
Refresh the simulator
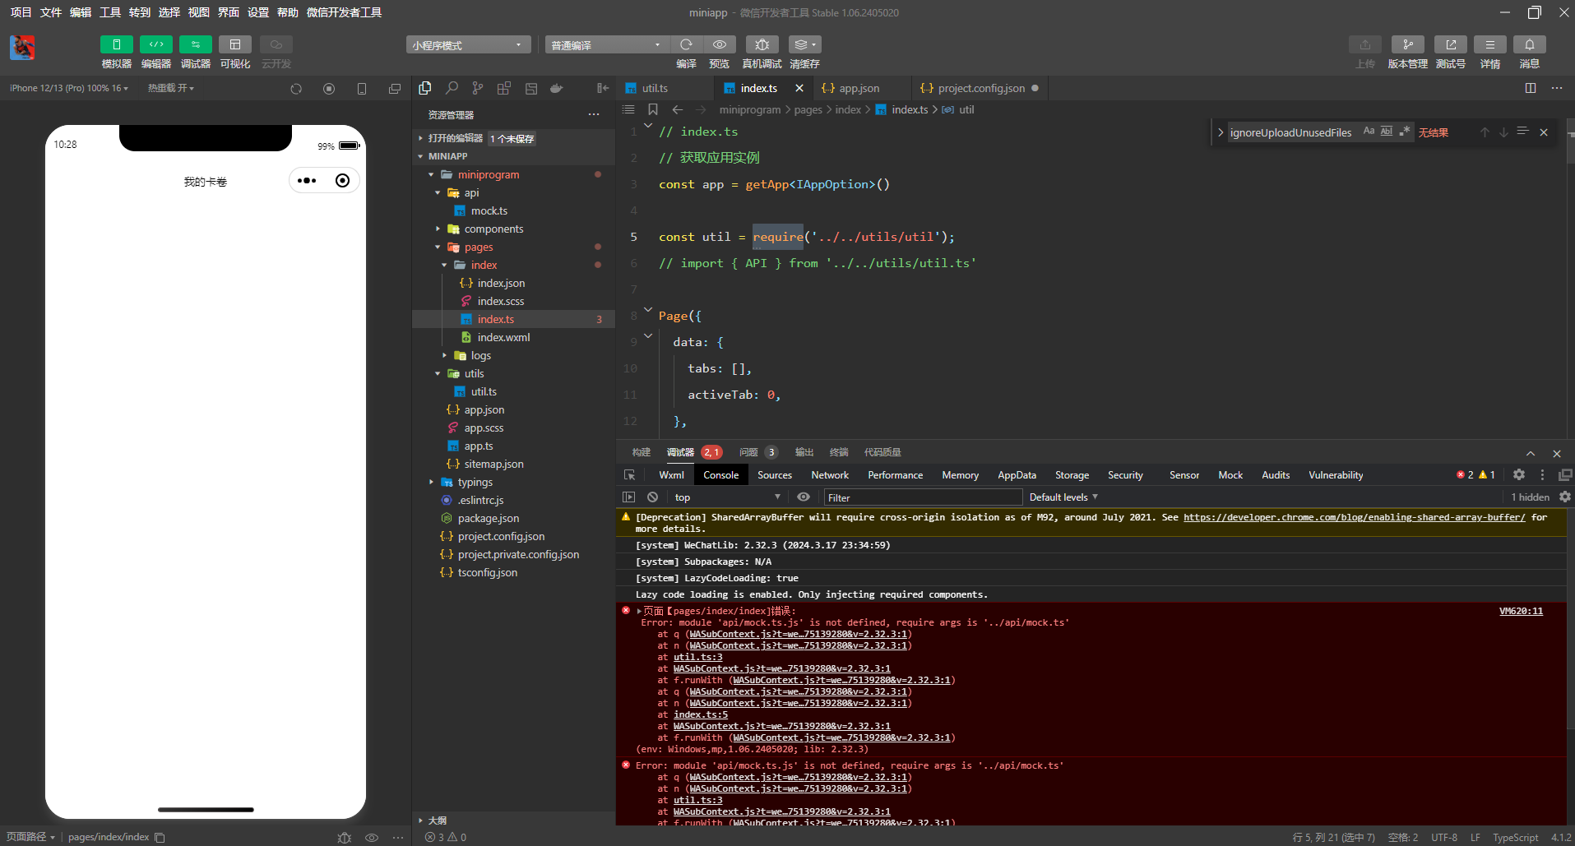(296, 89)
